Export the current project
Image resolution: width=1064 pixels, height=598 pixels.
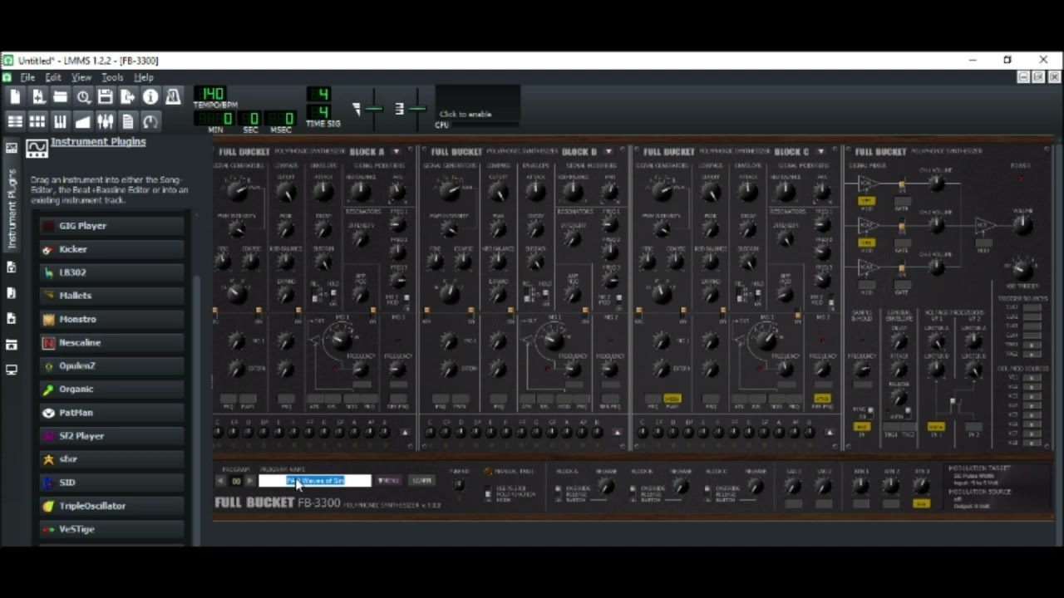pos(128,97)
